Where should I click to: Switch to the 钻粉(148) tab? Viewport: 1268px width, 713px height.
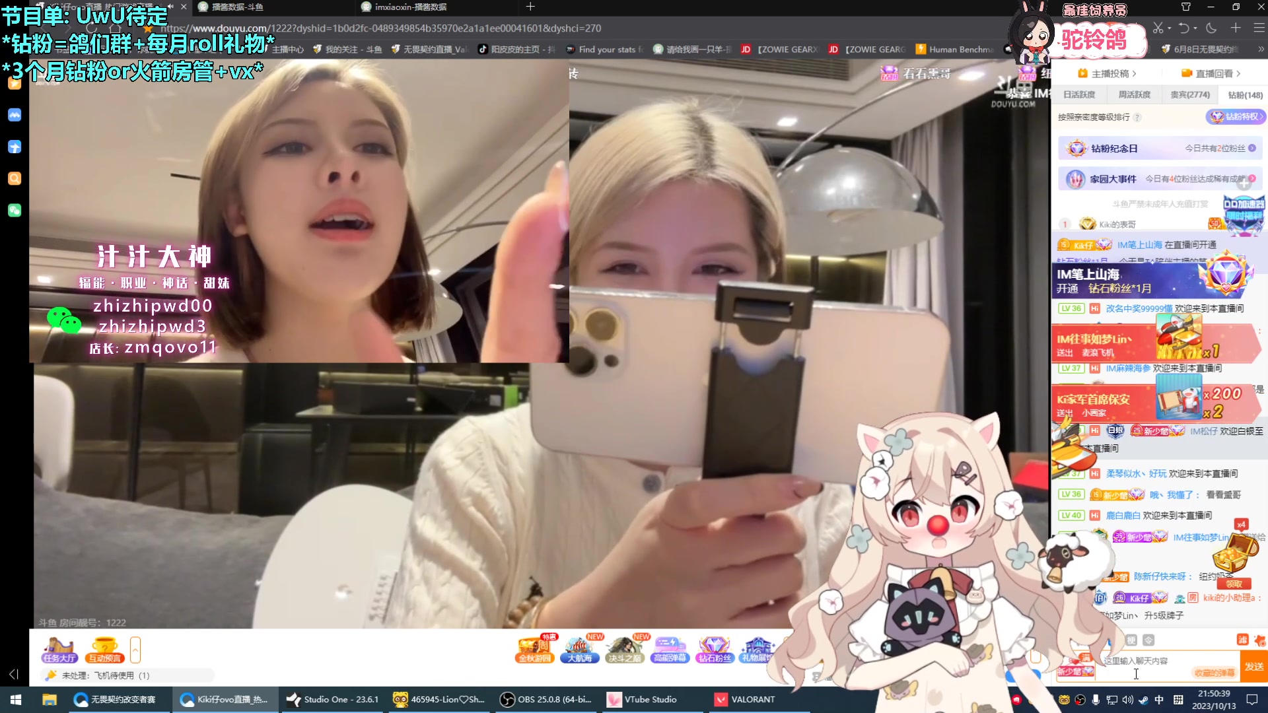click(x=1245, y=95)
